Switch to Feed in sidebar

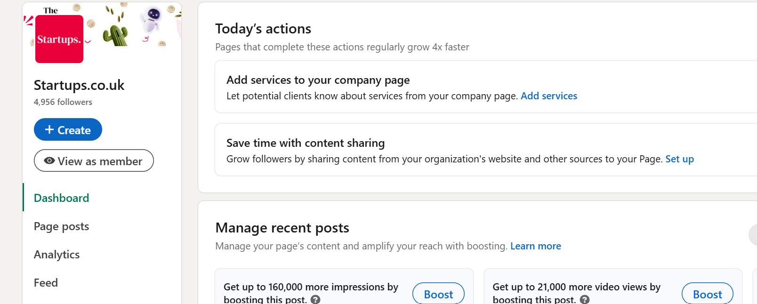(46, 283)
